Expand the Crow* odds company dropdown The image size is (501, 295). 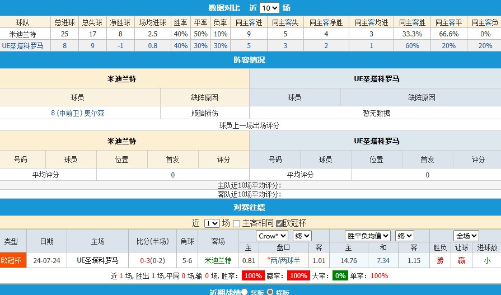272,236
